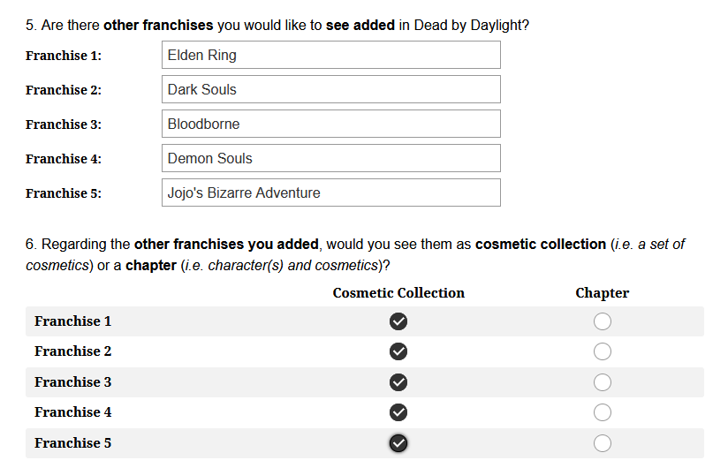The width and height of the screenshot is (728, 468).
Task: Click the Cosmetic Collection column header
Action: point(398,293)
